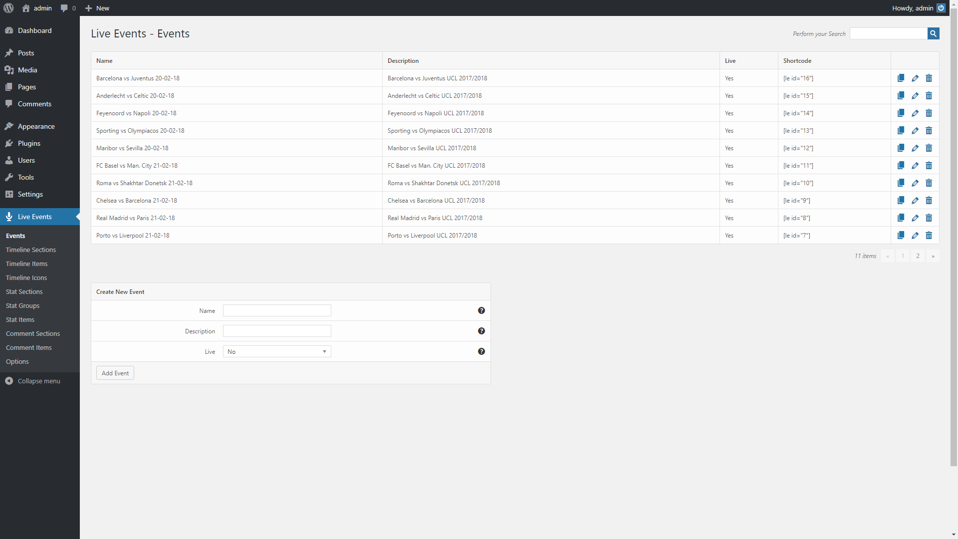Go to Timeline Sections submenu

[31, 250]
